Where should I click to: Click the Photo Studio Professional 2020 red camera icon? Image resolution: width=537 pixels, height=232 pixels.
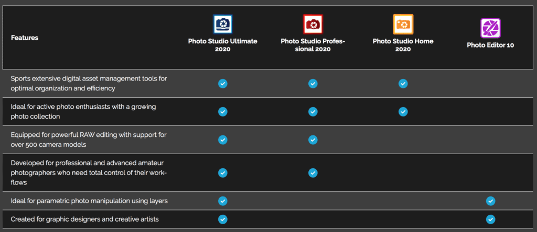(313, 24)
